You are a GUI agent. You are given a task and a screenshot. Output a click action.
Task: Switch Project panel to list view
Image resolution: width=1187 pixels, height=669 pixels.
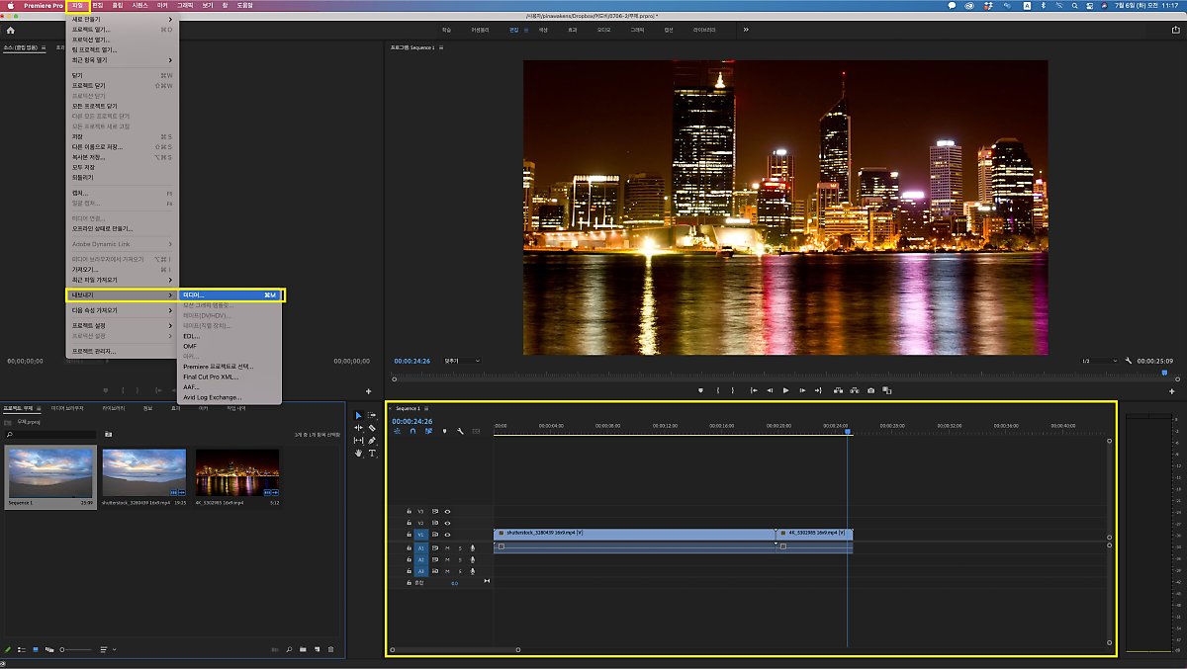[x=23, y=649]
